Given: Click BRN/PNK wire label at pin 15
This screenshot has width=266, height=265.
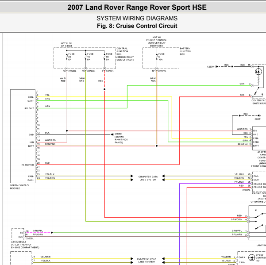Looking at the screenshot, I should click(x=50, y=144).
